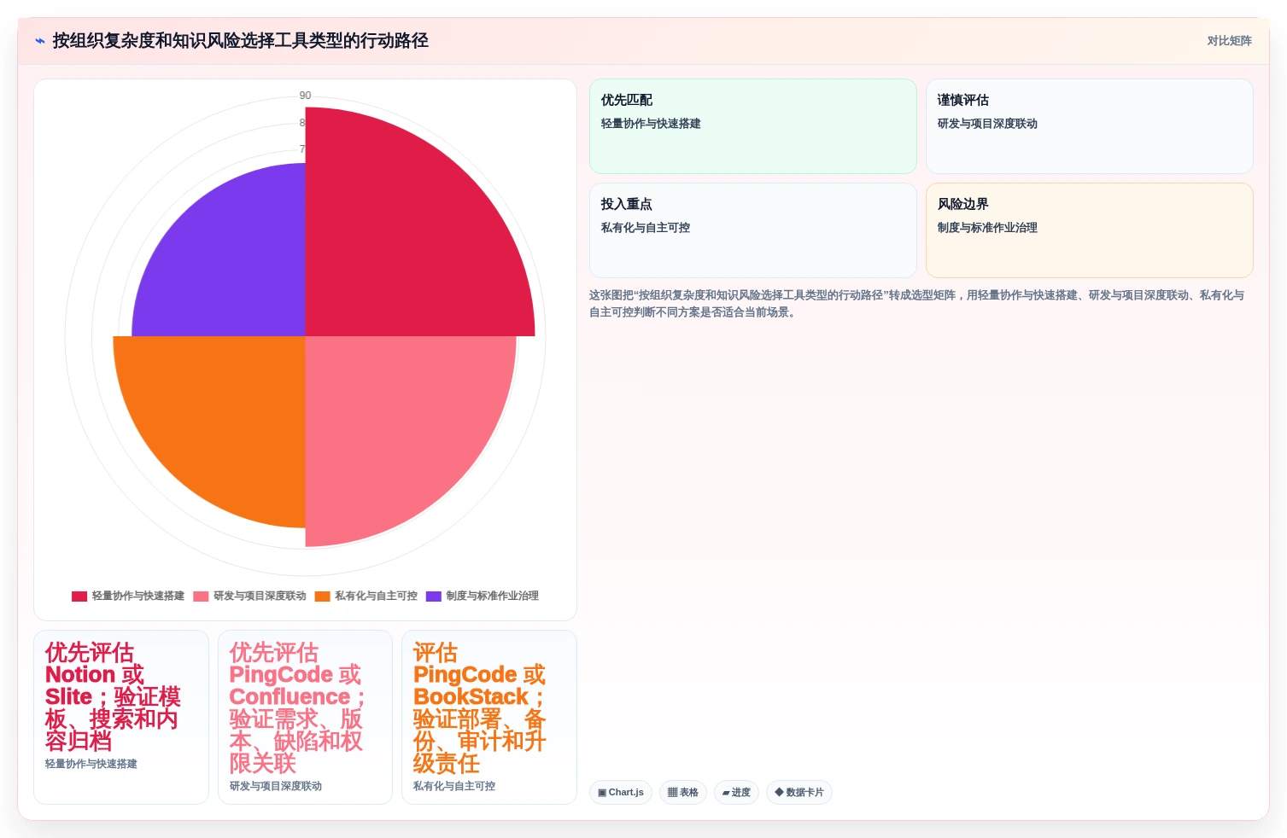Click the 对比矩阵 label in the header
Screen dimensions: 1287x838
1229,41
